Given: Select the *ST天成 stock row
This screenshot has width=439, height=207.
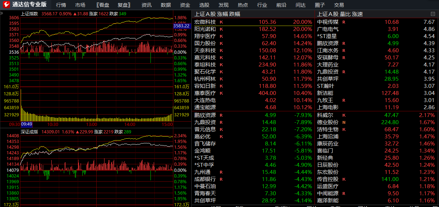Looking at the screenshot, I should coord(254,158).
